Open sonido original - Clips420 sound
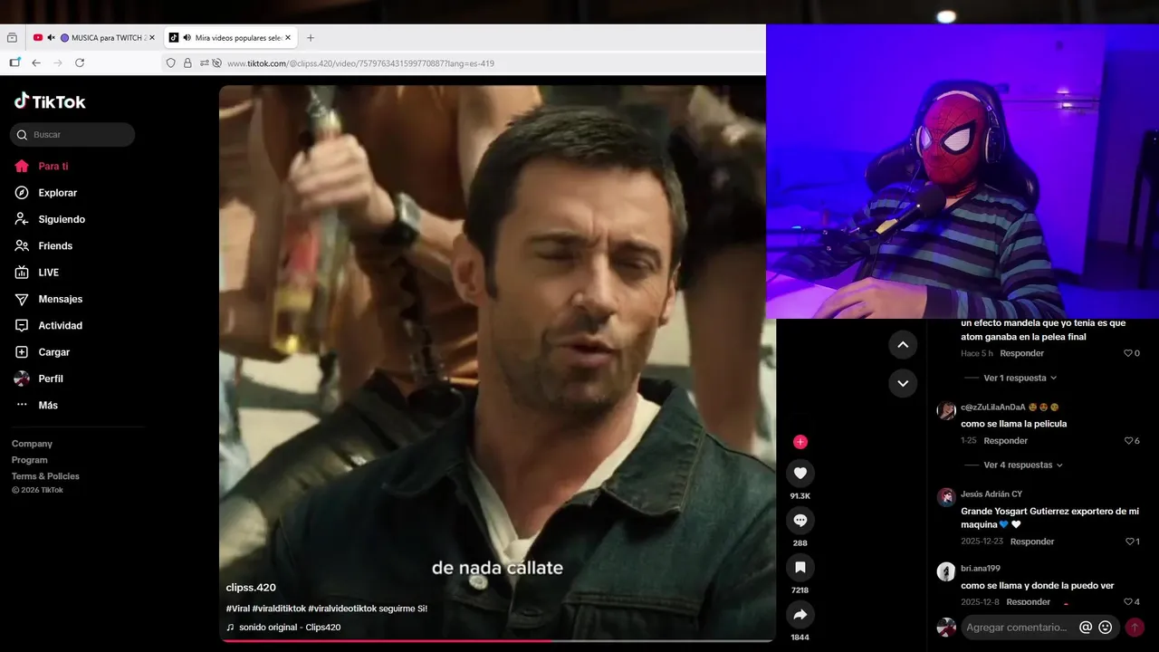This screenshot has width=1159, height=652. click(x=283, y=627)
